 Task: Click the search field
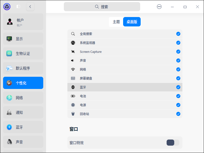102,7
